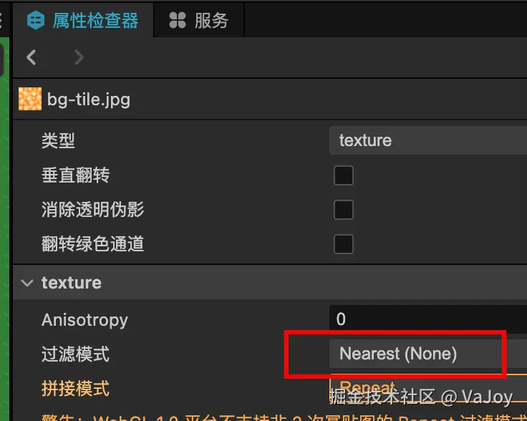
Task: Click the Anisotropy property label
Action: [84, 320]
